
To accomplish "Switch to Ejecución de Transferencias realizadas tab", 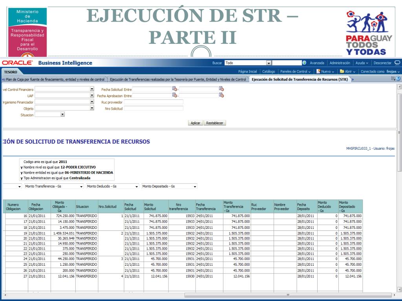I will pyautogui.click(x=178, y=80).
